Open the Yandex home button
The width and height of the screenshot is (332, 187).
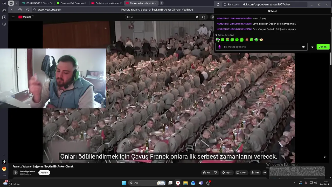click(x=20, y=10)
